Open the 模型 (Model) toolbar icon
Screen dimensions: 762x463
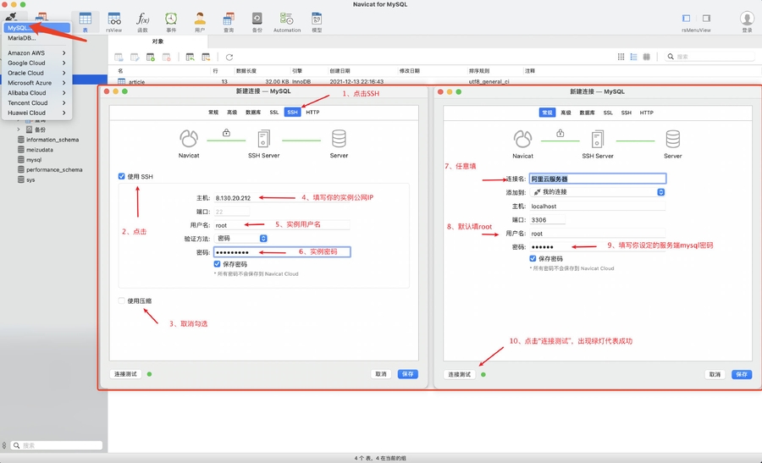coord(317,20)
